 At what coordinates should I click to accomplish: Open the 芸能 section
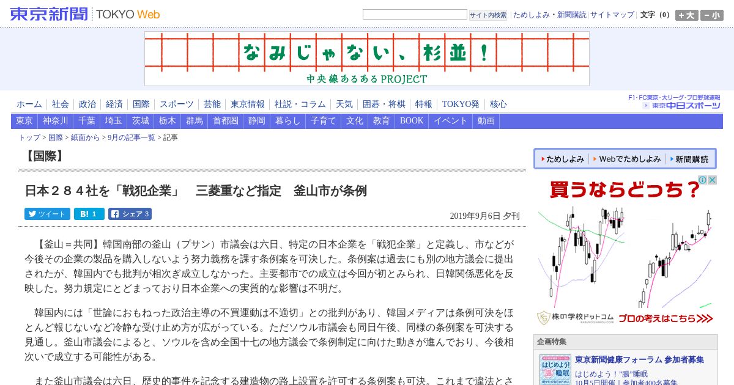[212, 104]
